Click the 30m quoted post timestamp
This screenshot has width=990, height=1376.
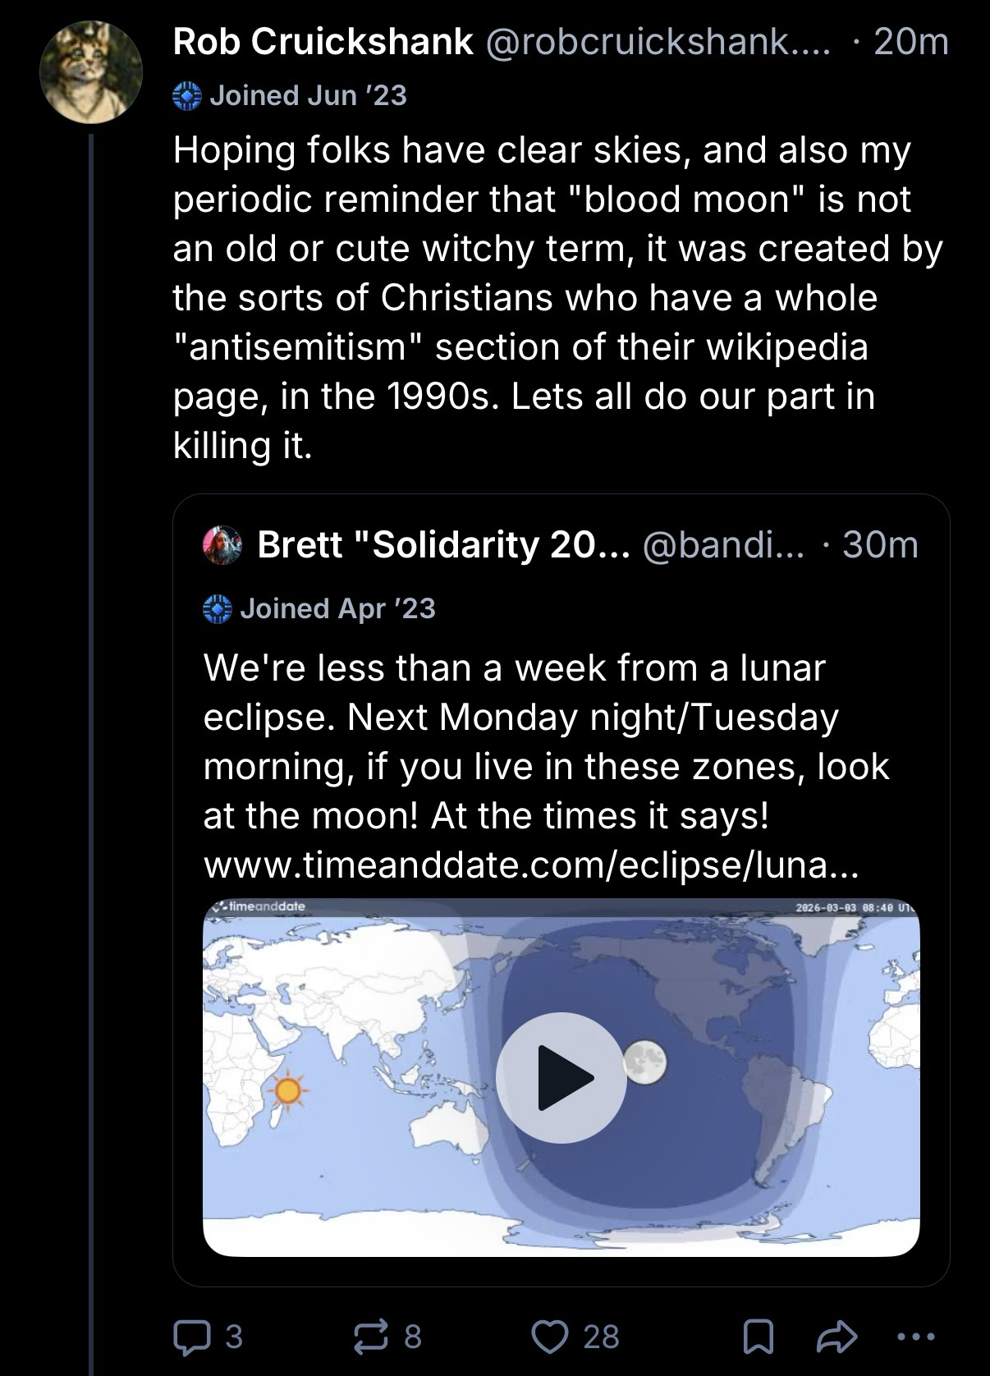pyautogui.click(x=880, y=545)
